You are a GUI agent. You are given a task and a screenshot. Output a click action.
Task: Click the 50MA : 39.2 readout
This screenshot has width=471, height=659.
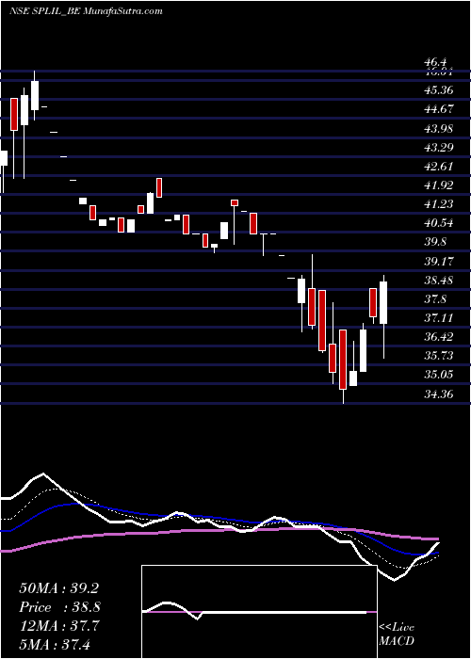(59, 588)
